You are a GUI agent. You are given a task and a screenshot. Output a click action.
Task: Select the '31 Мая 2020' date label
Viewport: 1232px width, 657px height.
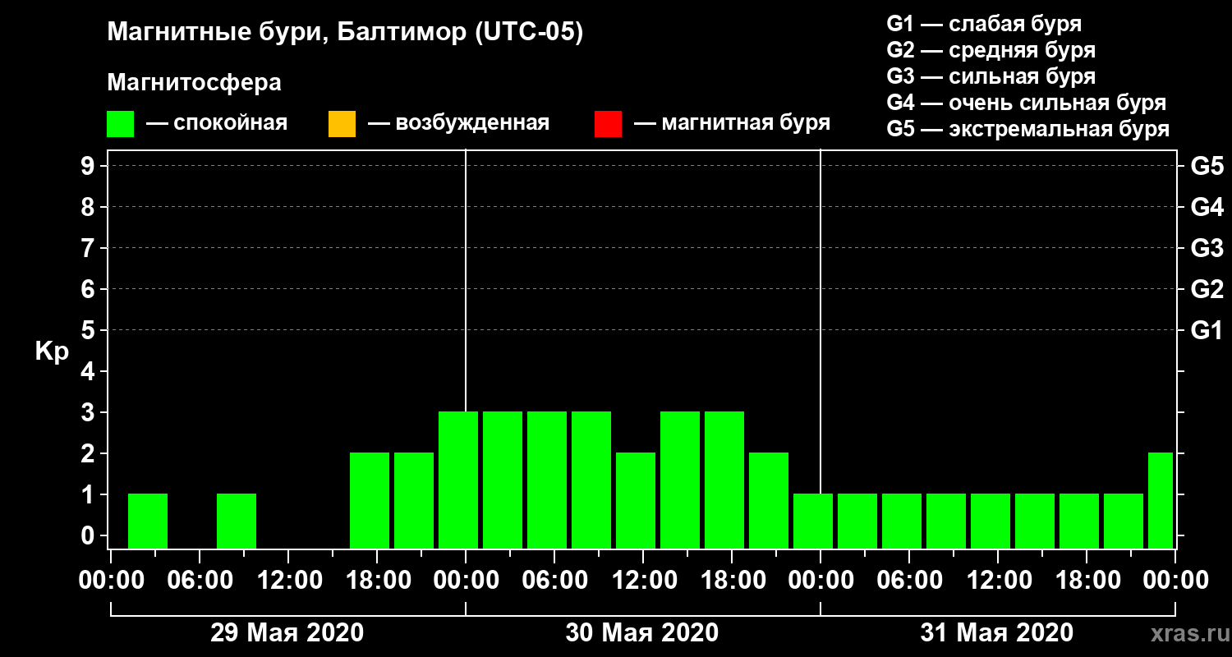point(997,632)
